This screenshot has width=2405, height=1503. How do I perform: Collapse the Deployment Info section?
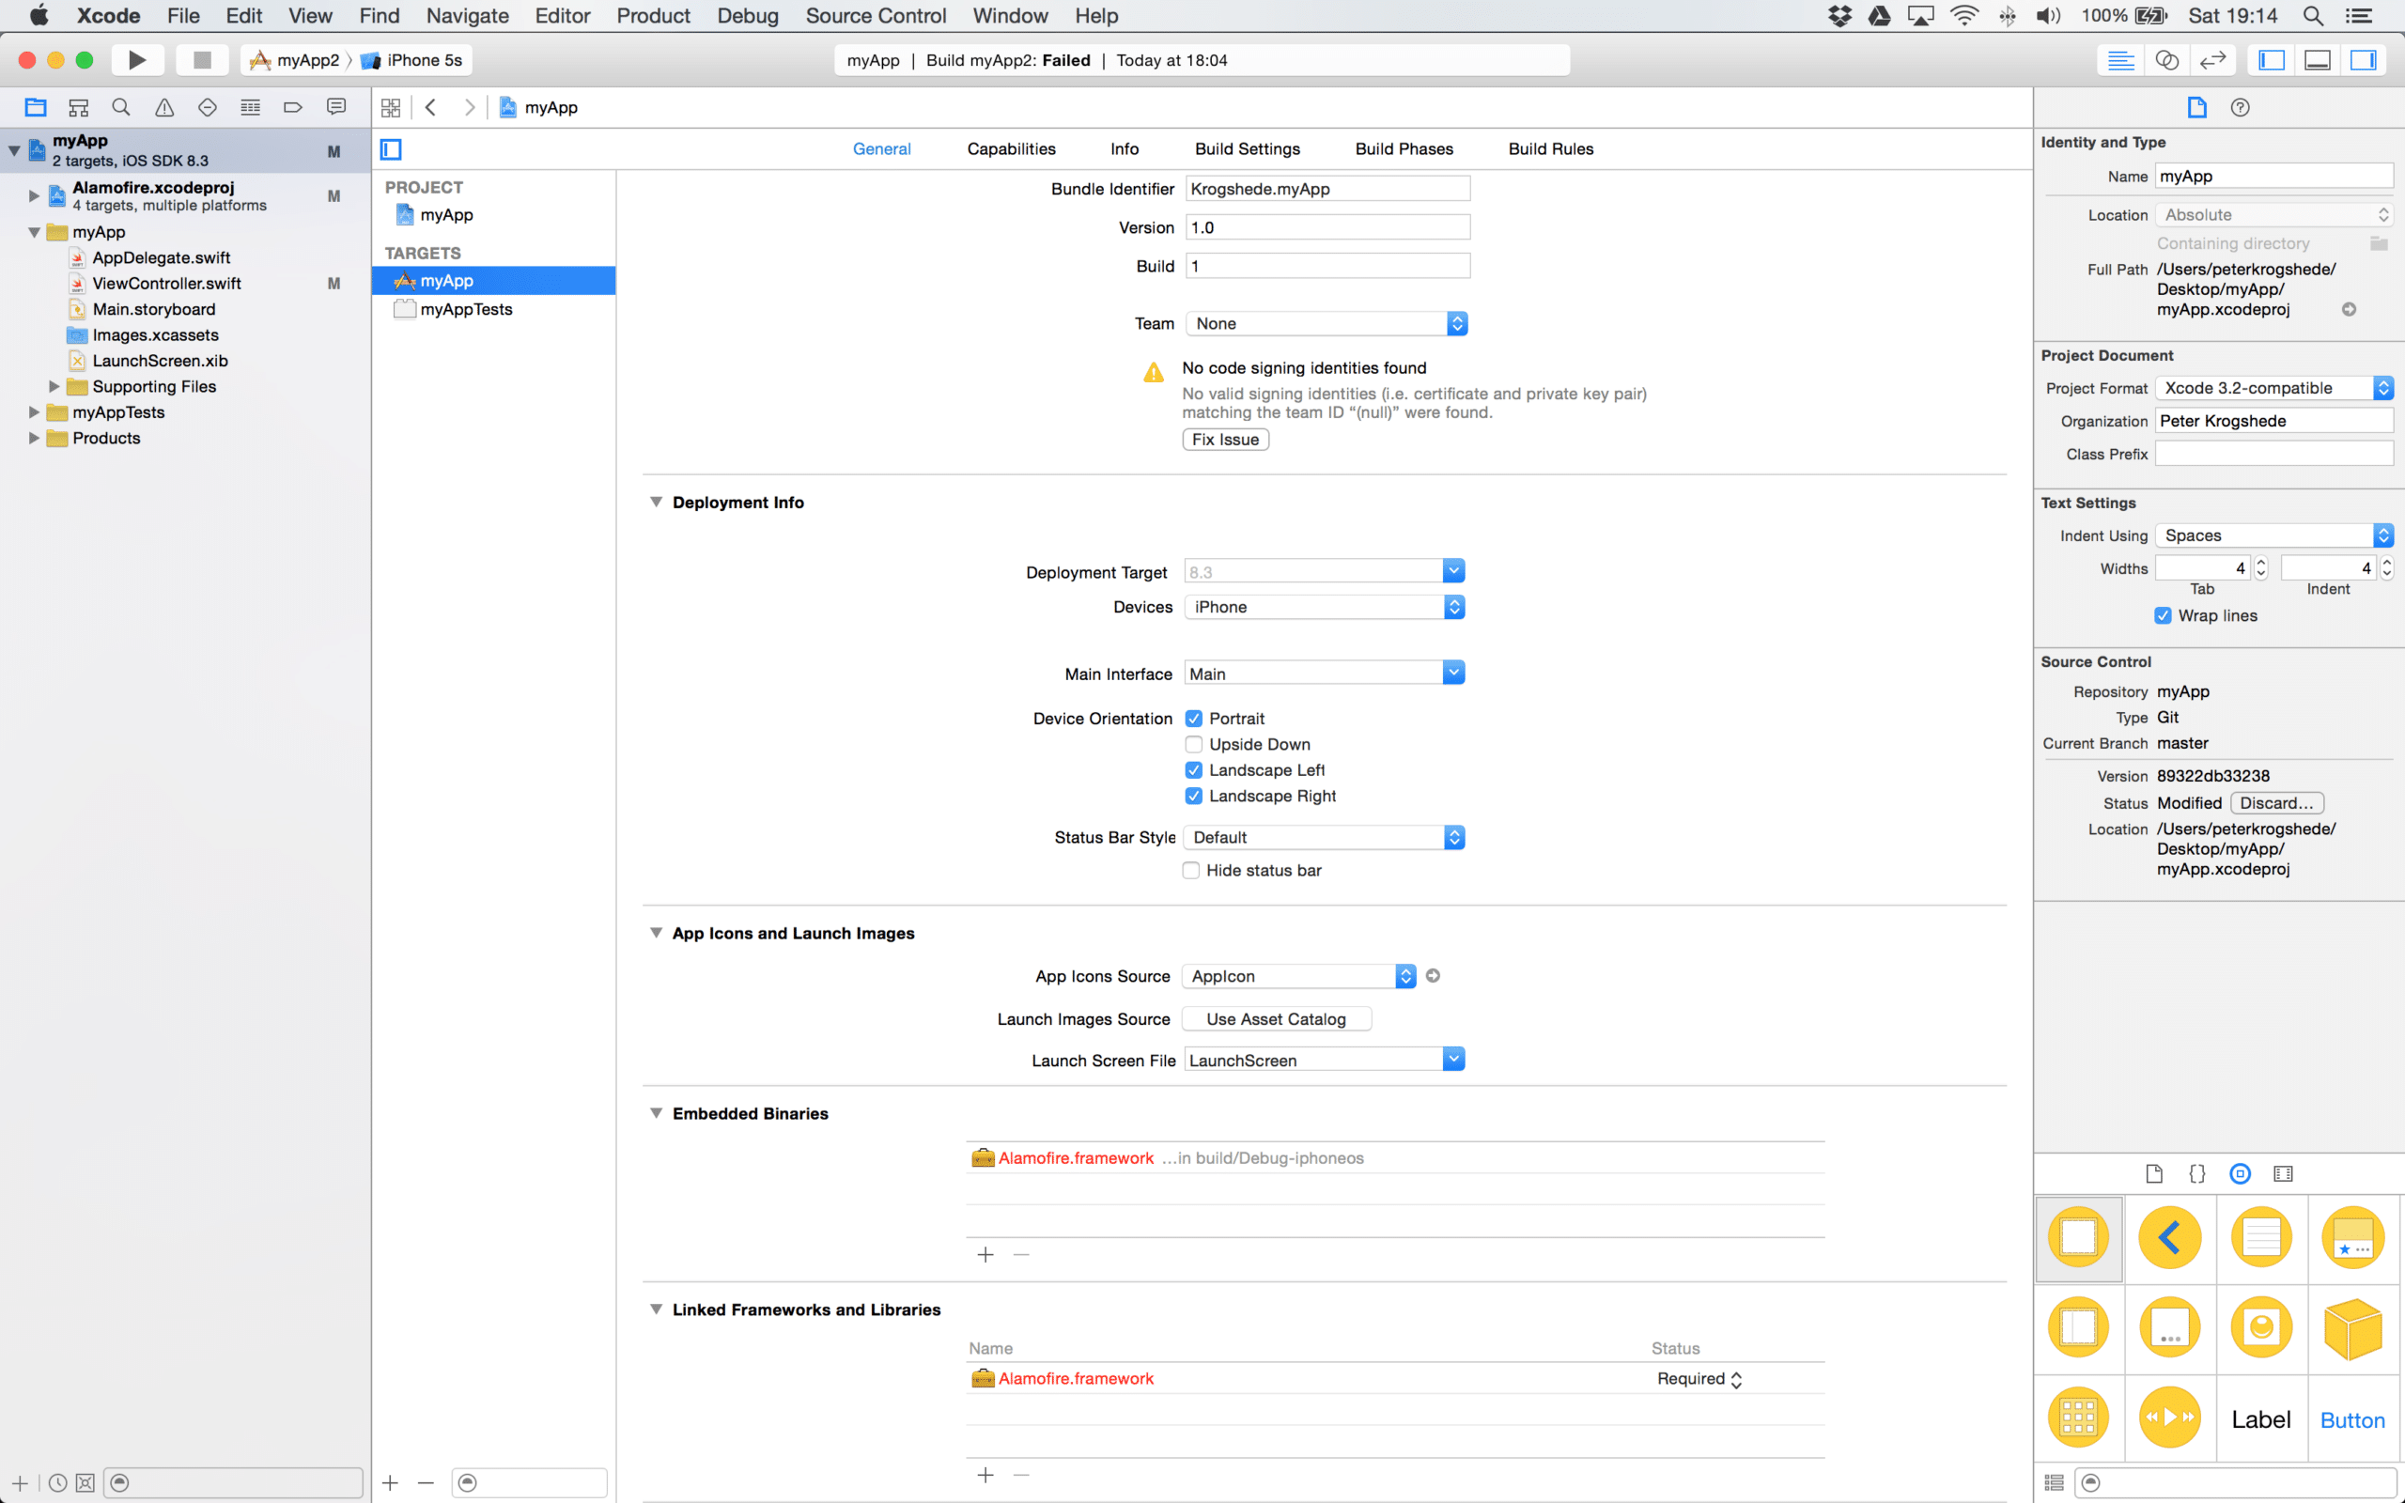pos(656,502)
